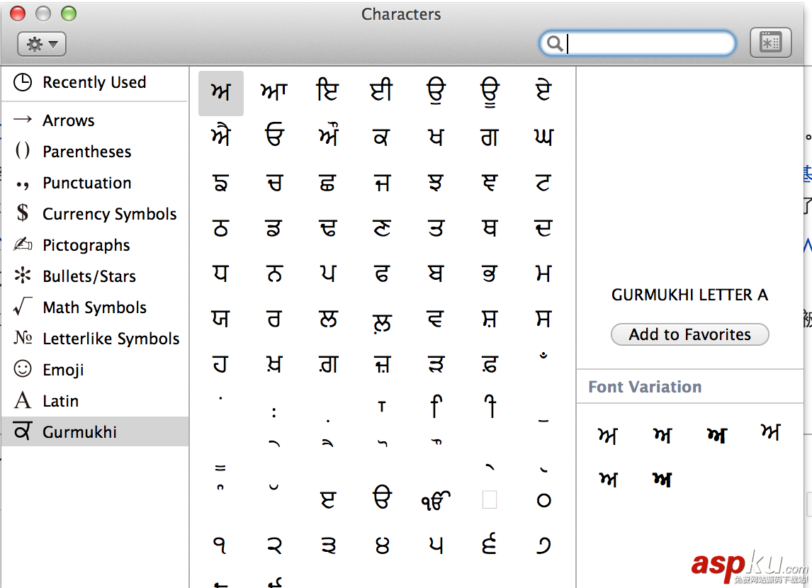The image size is (812, 588).
Task: Pick the Ek Onkar symbol character
Action: (x=436, y=500)
